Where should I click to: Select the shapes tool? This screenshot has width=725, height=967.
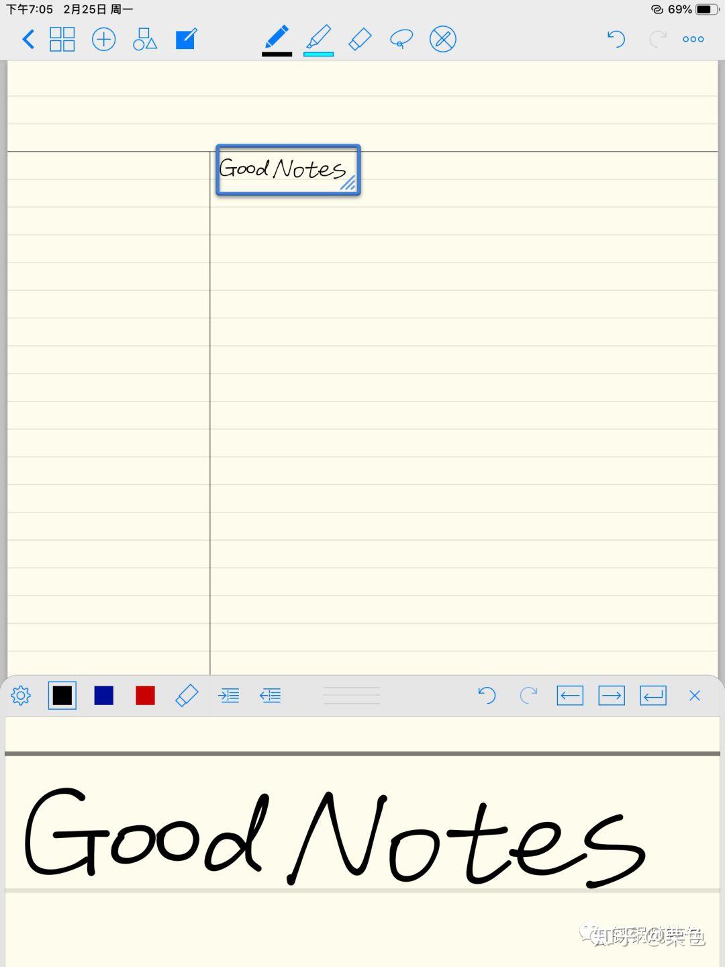(145, 39)
